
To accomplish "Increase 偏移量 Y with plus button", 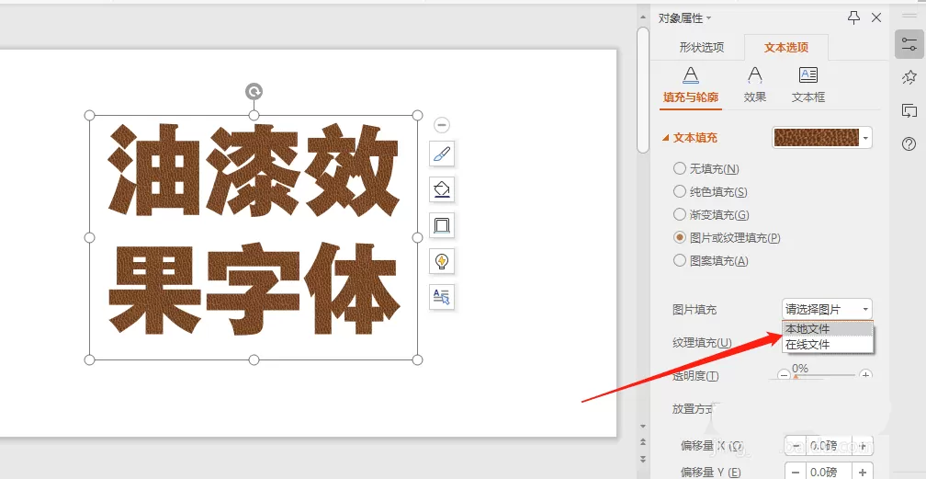I will point(864,472).
